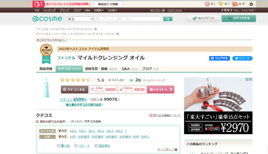Viewport: 268px width, 154px height.
Task: Open the TOP menu item
Action: pos(37,10)
